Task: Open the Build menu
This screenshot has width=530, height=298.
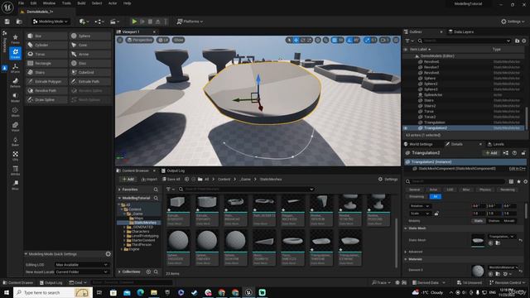Action: (81, 3)
